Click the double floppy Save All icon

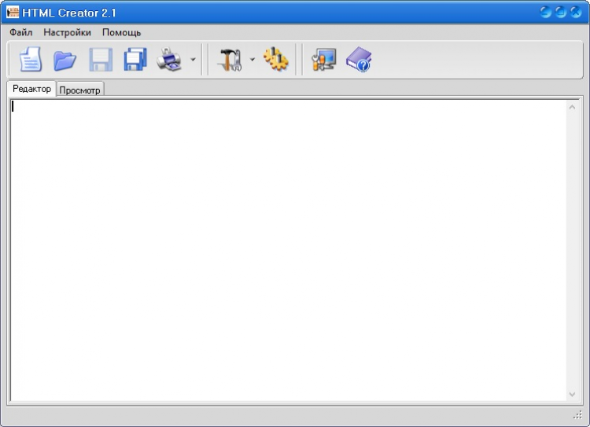coord(135,59)
